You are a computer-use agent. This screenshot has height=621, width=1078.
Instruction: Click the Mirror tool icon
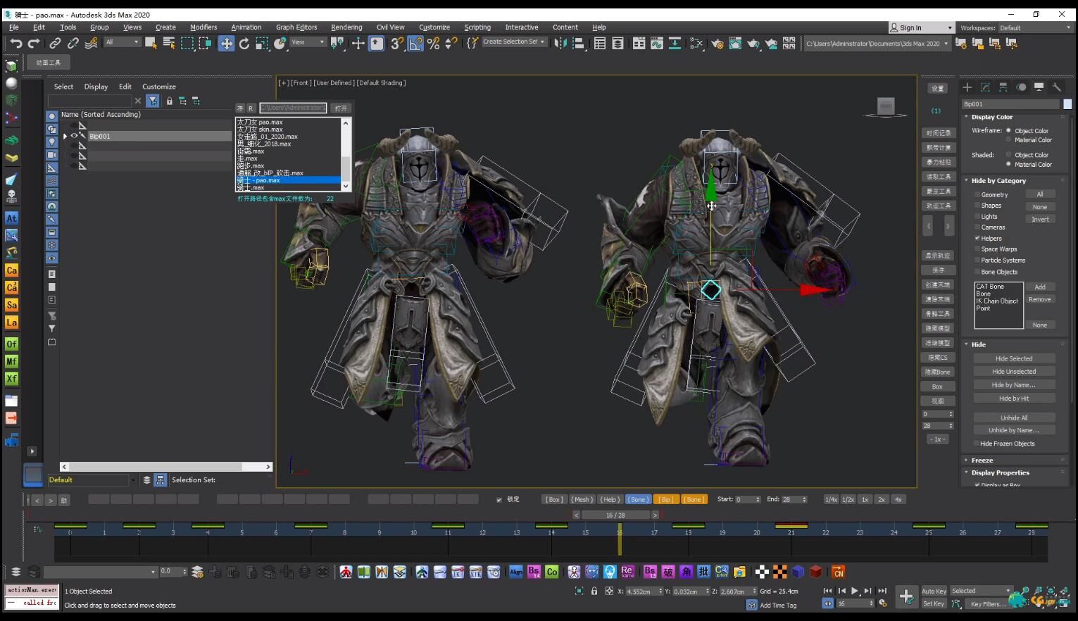560,44
